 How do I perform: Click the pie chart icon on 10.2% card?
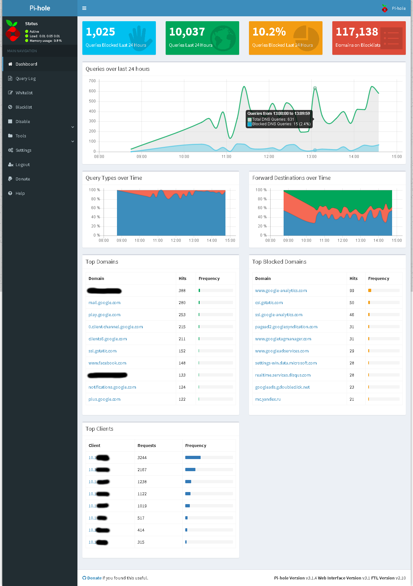[306, 38]
